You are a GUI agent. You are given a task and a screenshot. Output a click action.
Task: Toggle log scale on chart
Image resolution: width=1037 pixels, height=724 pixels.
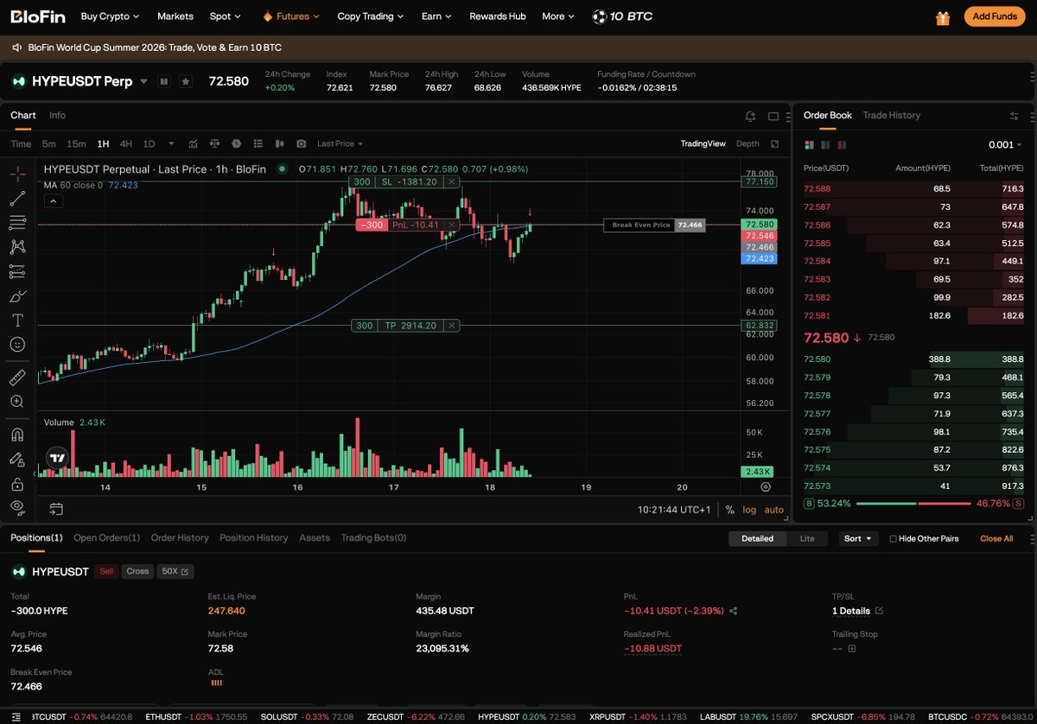click(748, 510)
